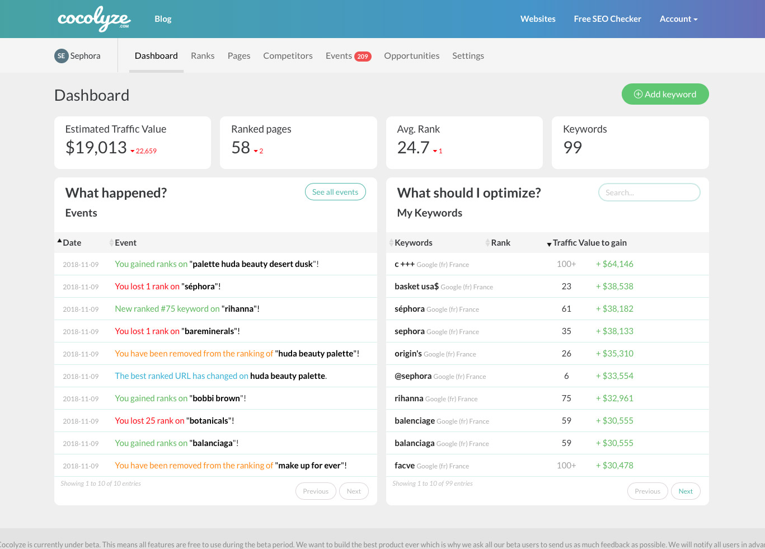This screenshot has height=549, width=765.
Task: Select keyword "sephora" ranked 35
Action: click(410, 331)
